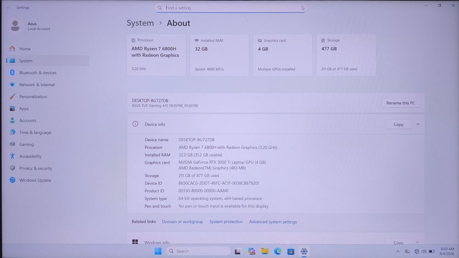This screenshot has height=258, width=459.
Task: Click the Device ID value text
Action: click(218, 183)
